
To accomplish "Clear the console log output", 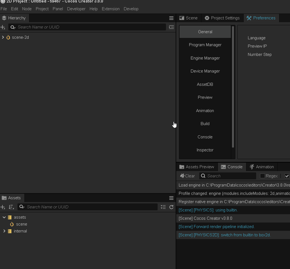I will pos(187,176).
